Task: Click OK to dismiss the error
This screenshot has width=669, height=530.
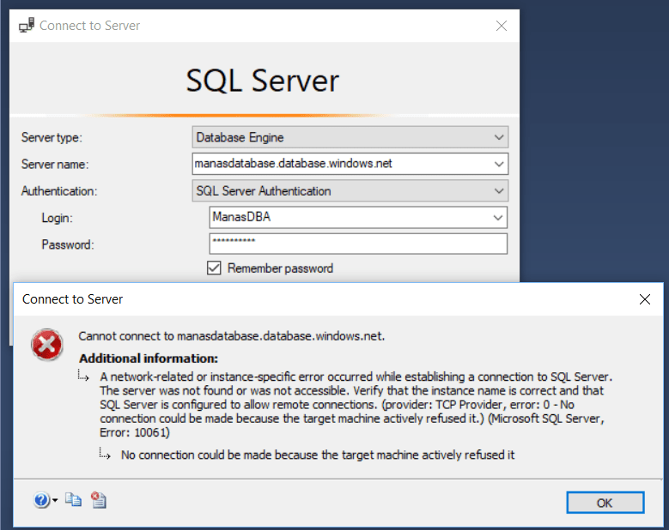Action: click(605, 503)
